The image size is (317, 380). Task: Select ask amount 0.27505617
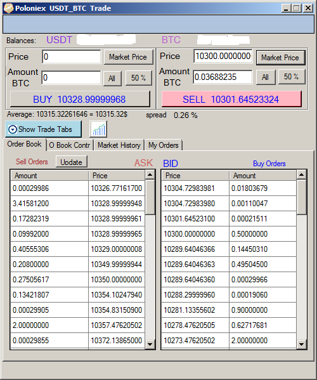pos(49,280)
